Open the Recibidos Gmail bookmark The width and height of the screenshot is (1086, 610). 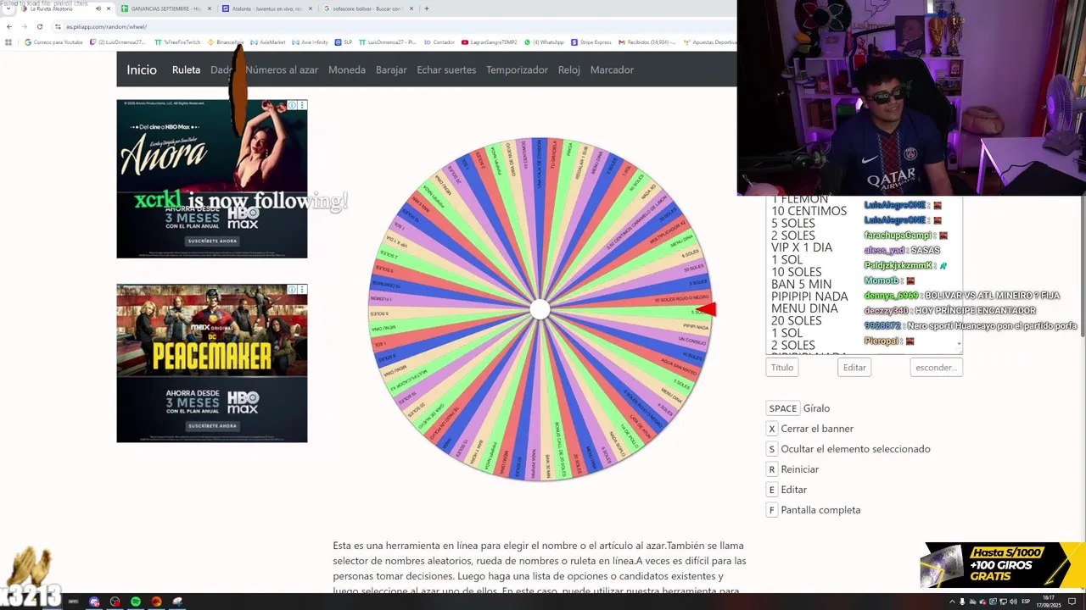click(x=649, y=42)
